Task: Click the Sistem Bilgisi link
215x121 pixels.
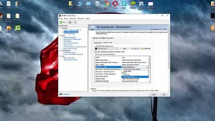Action: [x=66, y=94]
